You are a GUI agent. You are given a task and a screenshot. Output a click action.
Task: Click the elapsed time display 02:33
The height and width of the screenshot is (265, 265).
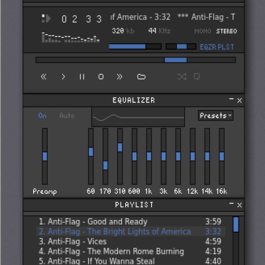(81, 19)
